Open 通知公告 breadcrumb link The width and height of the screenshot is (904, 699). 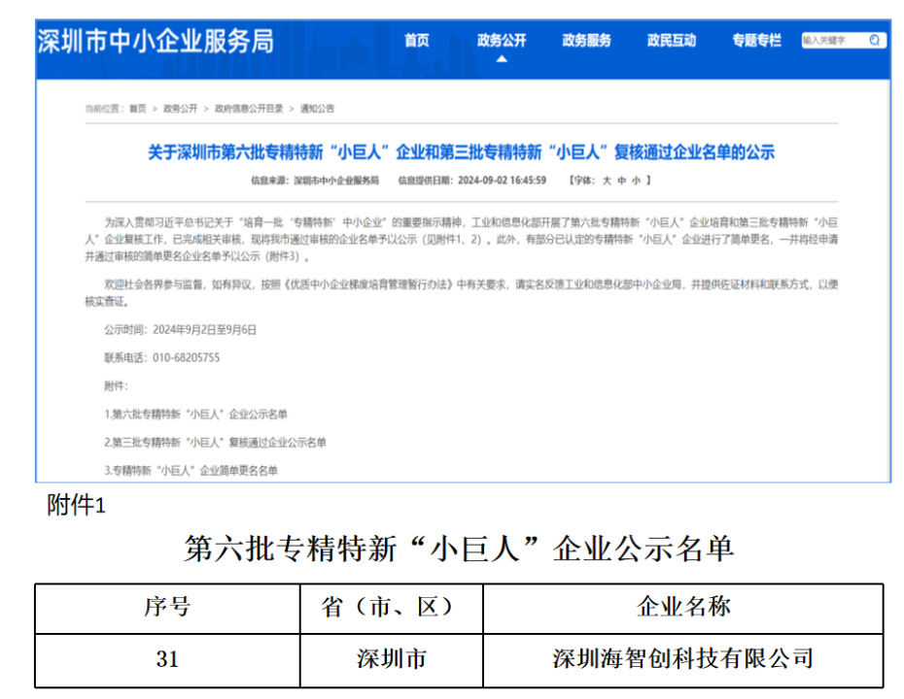(x=317, y=109)
